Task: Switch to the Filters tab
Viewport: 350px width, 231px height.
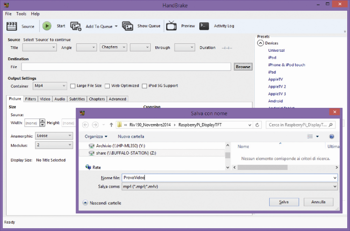Action: tap(30, 99)
